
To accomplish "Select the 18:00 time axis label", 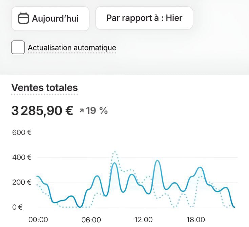I will click(x=196, y=220).
